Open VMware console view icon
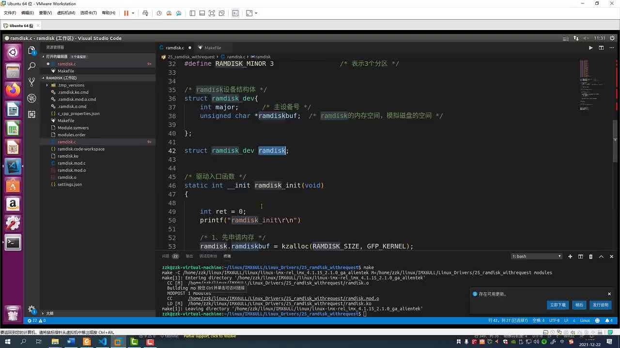Screen dimensions: 620x348 coord(235,13)
